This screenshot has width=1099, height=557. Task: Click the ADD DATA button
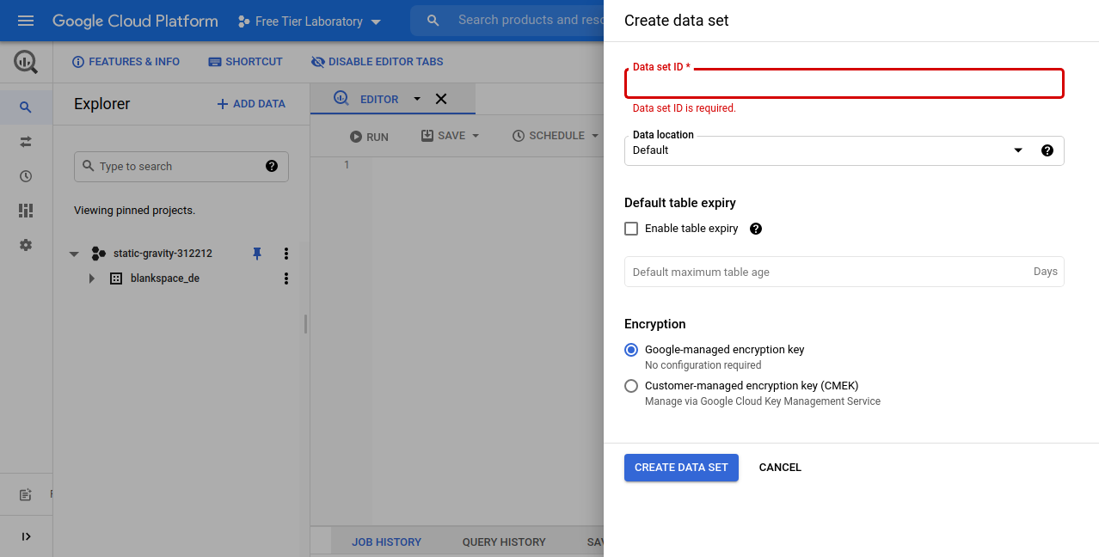pyautogui.click(x=251, y=104)
